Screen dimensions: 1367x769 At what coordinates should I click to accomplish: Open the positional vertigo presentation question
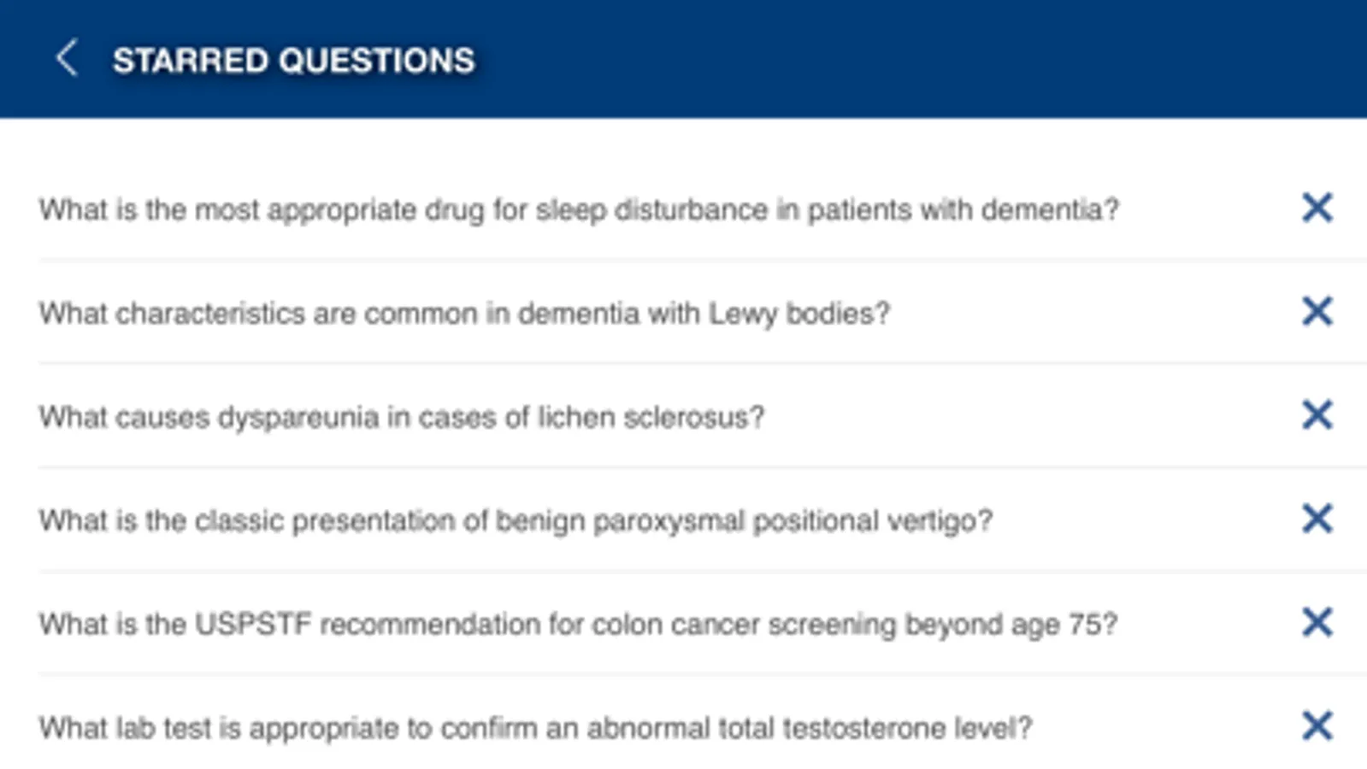click(515, 520)
